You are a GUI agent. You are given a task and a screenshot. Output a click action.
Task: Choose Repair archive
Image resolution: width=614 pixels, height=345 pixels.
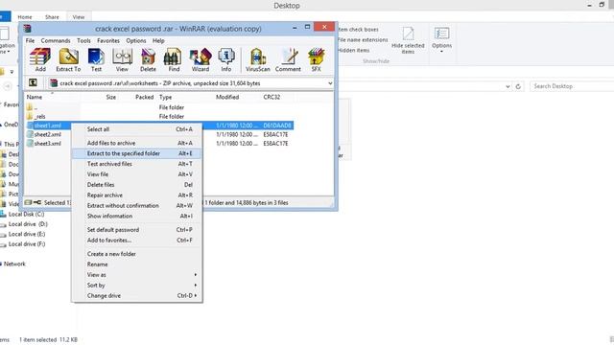click(x=136, y=195)
